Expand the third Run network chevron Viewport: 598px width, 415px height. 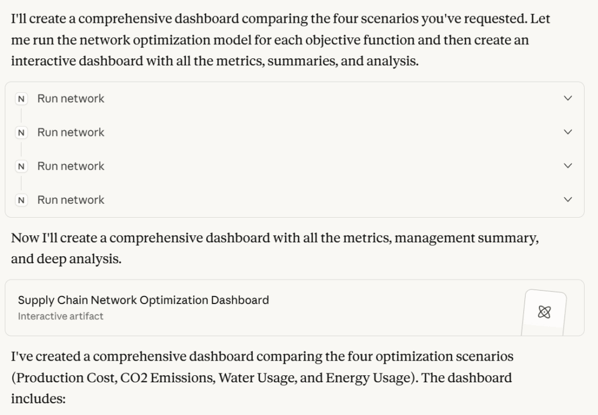click(x=568, y=166)
